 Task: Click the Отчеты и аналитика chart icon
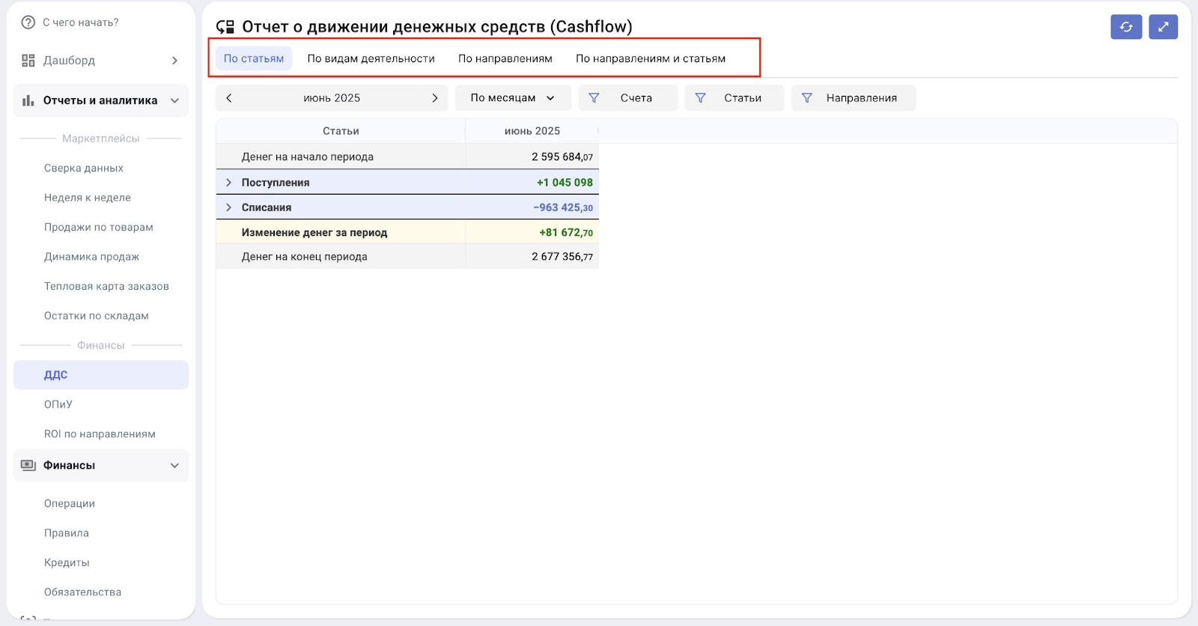click(28, 100)
